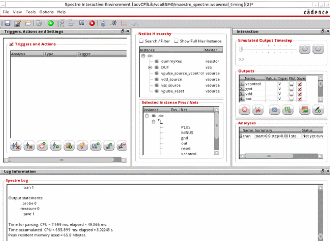Screen dimensions: 330x241
Task: Select the vpulse_source_vcontrol instance
Action: coord(182,73)
